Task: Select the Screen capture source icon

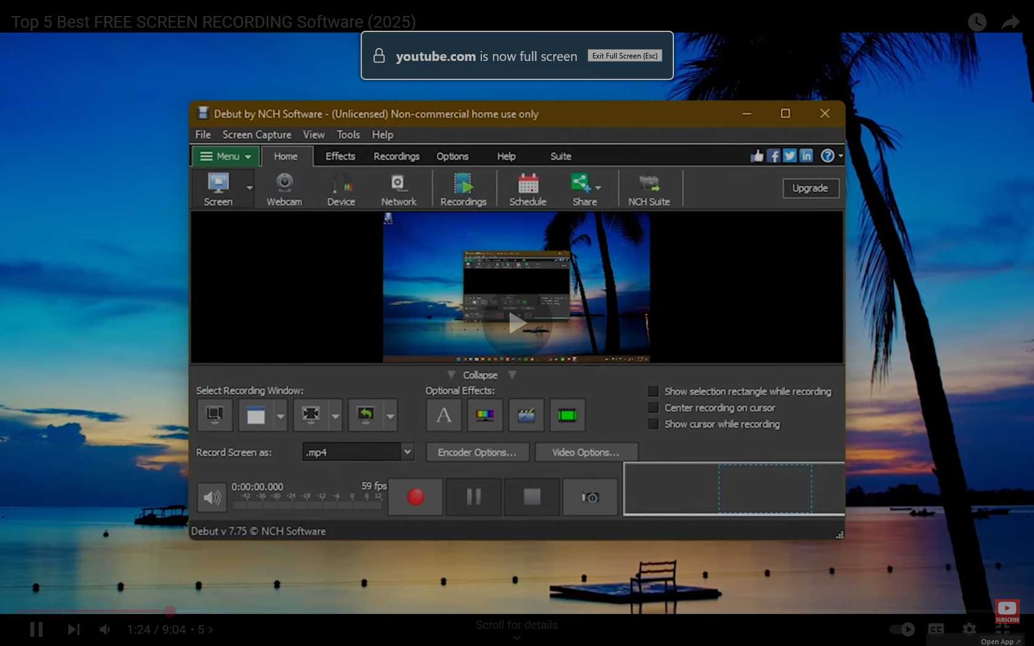Action: [218, 189]
